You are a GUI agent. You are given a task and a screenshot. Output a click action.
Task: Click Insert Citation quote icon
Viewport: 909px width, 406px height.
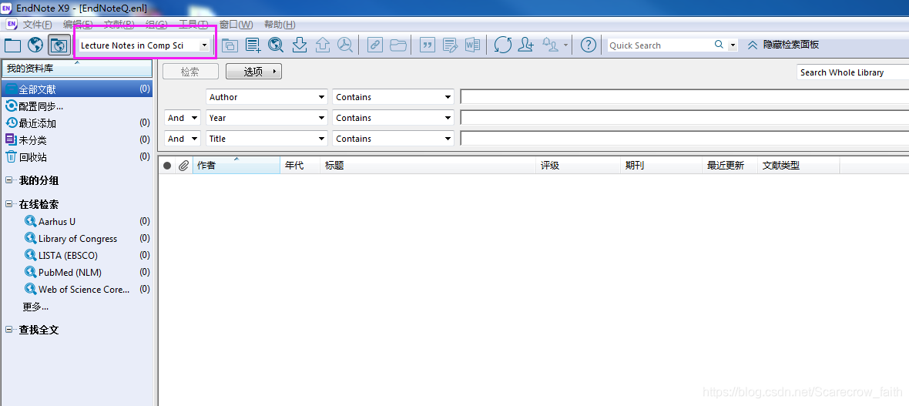[x=428, y=45]
